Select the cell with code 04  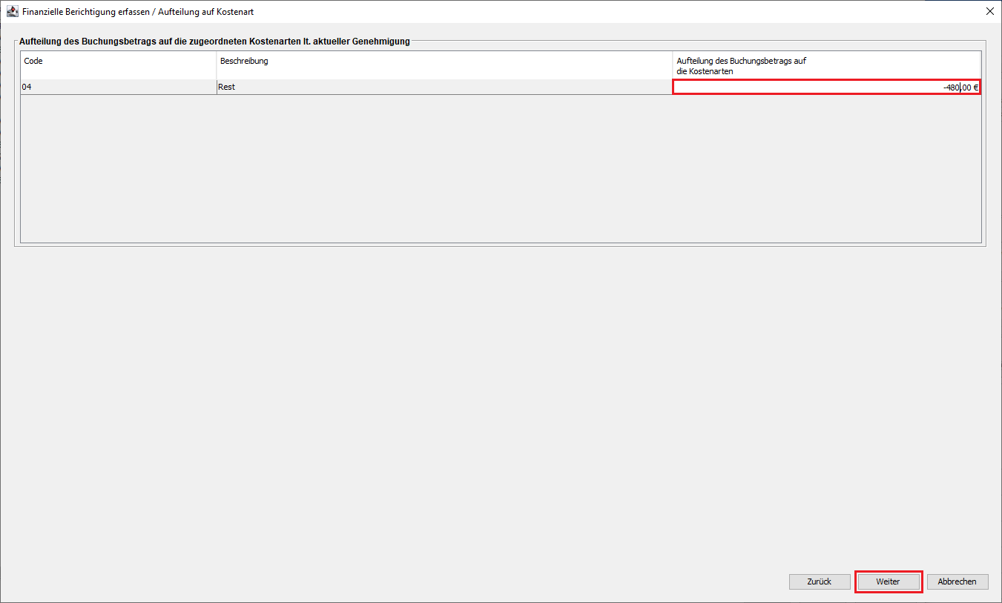[117, 88]
